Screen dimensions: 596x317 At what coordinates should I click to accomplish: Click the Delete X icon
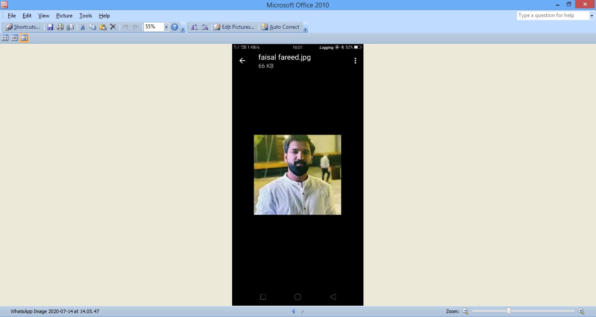coord(113,27)
